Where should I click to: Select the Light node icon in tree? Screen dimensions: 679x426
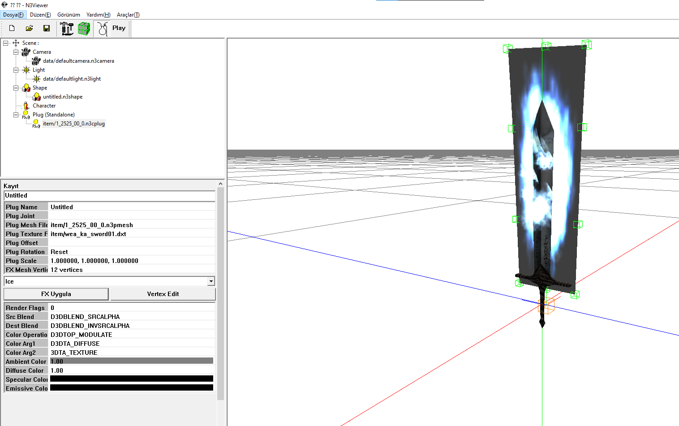click(x=26, y=70)
